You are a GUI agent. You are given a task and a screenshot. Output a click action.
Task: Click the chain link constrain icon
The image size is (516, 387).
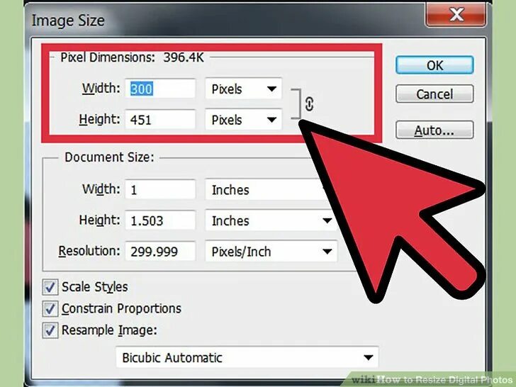309,104
